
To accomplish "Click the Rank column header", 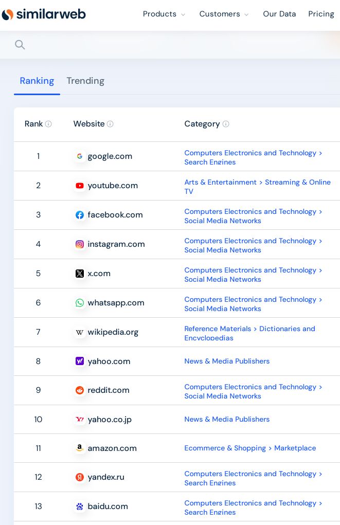I will click(x=33, y=124).
